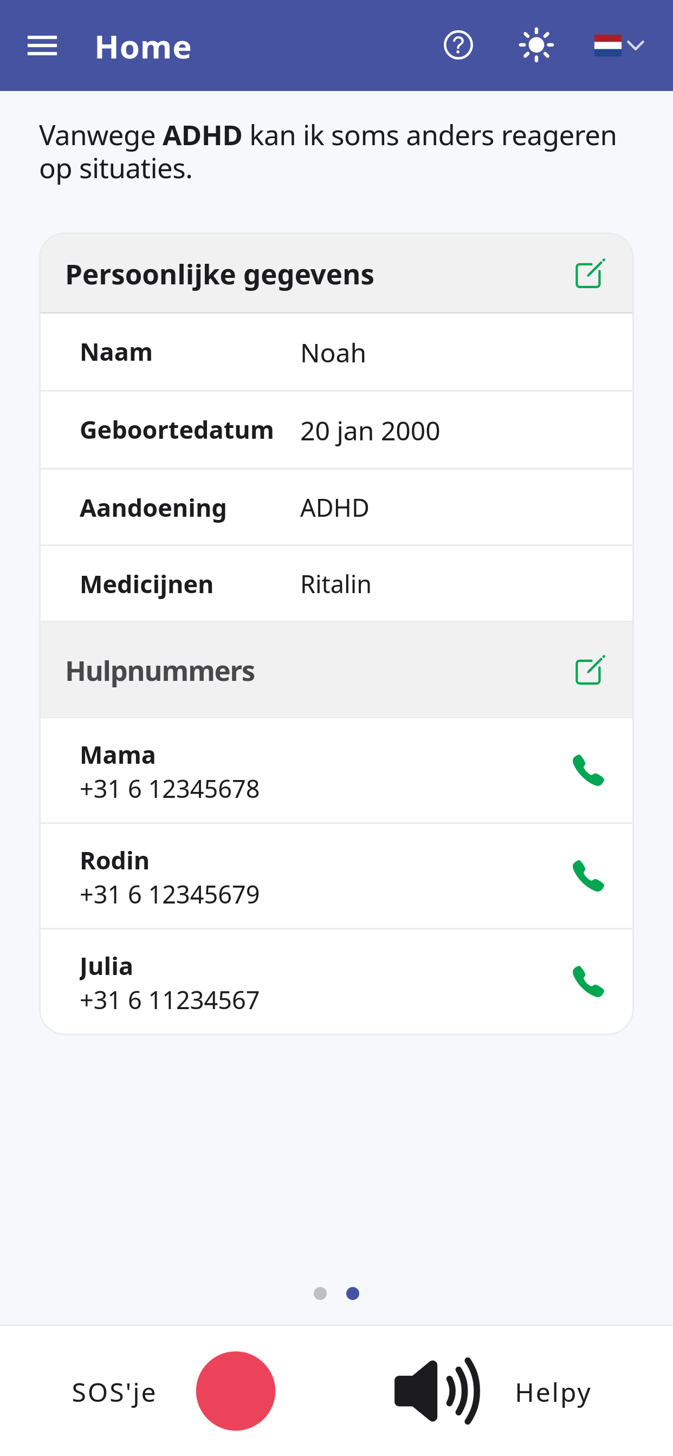This screenshot has height=1456, width=673.
Task: Call Mama using the phone icon
Action: pos(588,770)
